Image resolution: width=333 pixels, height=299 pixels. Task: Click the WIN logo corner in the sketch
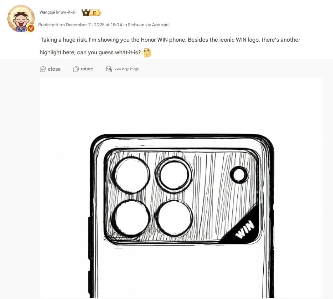243,230
